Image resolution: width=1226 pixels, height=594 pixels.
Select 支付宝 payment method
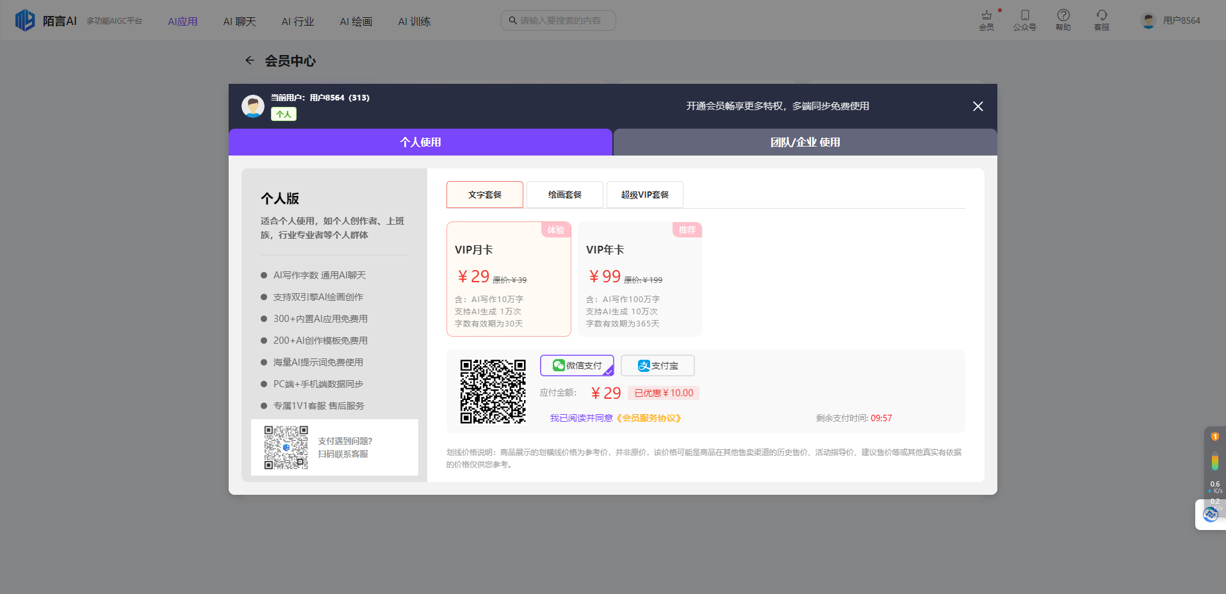click(x=657, y=365)
